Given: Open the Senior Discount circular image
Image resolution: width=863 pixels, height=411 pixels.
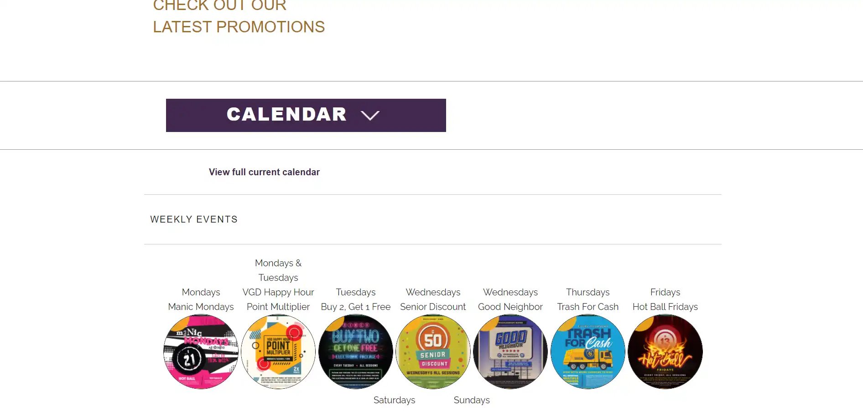Looking at the screenshot, I should pyautogui.click(x=433, y=351).
